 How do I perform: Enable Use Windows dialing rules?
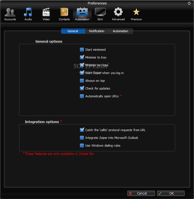(x=82, y=146)
